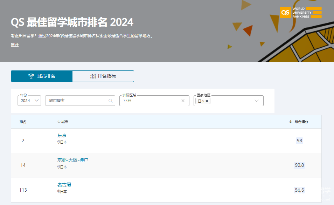
Task: Click the trophy icon on 城市排名 tab
Action: [x=31, y=76]
